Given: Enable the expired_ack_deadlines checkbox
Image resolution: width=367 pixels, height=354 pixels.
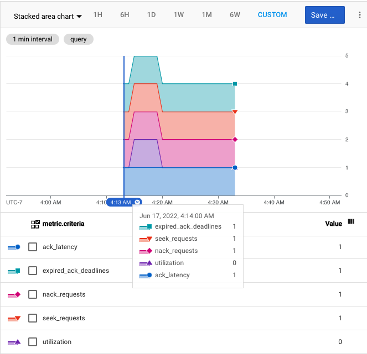Looking at the screenshot, I should (33, 271).
